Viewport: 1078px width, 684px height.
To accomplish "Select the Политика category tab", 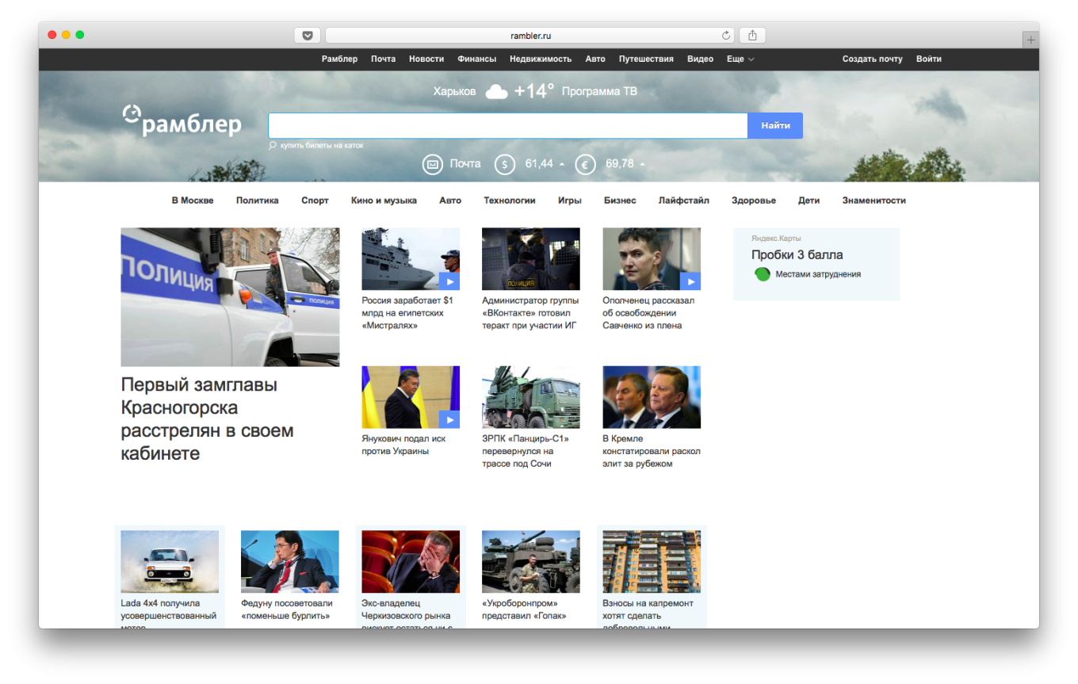I will 258,201.
